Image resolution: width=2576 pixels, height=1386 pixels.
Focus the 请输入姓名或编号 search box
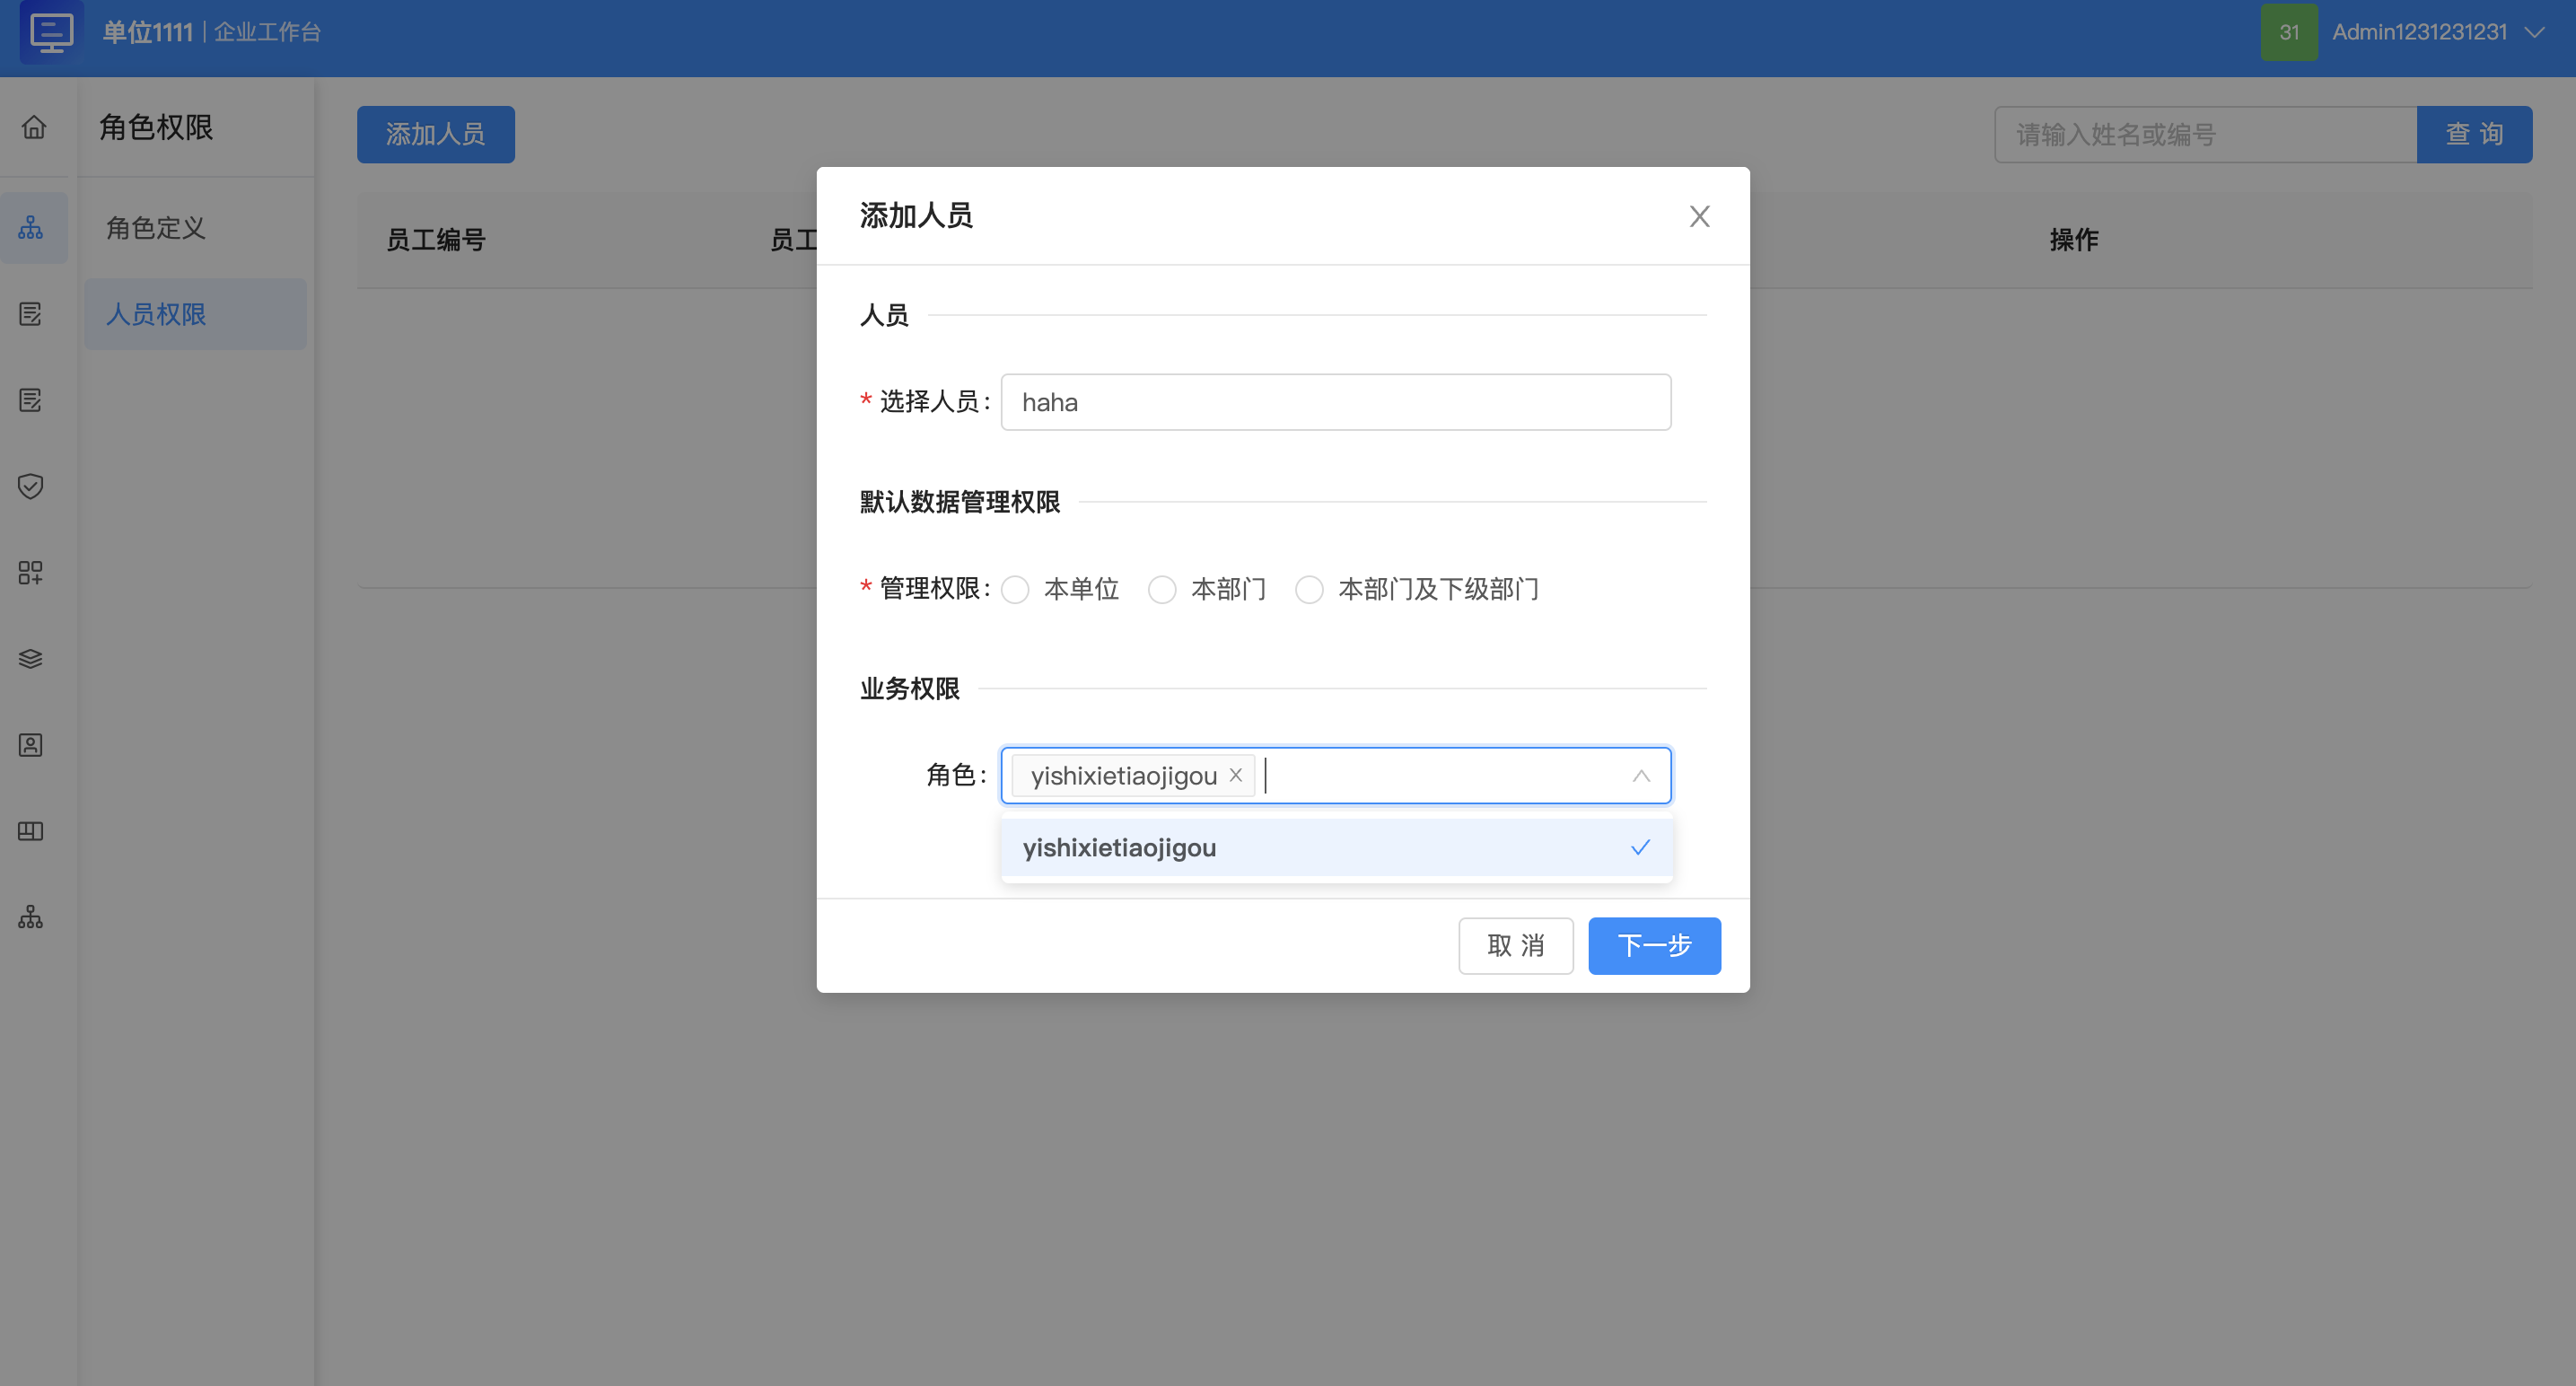click(2205, 134)
